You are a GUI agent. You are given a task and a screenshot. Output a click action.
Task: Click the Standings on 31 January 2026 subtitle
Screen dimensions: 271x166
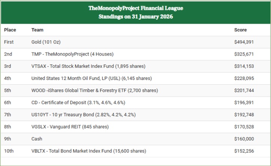[135, 17]
